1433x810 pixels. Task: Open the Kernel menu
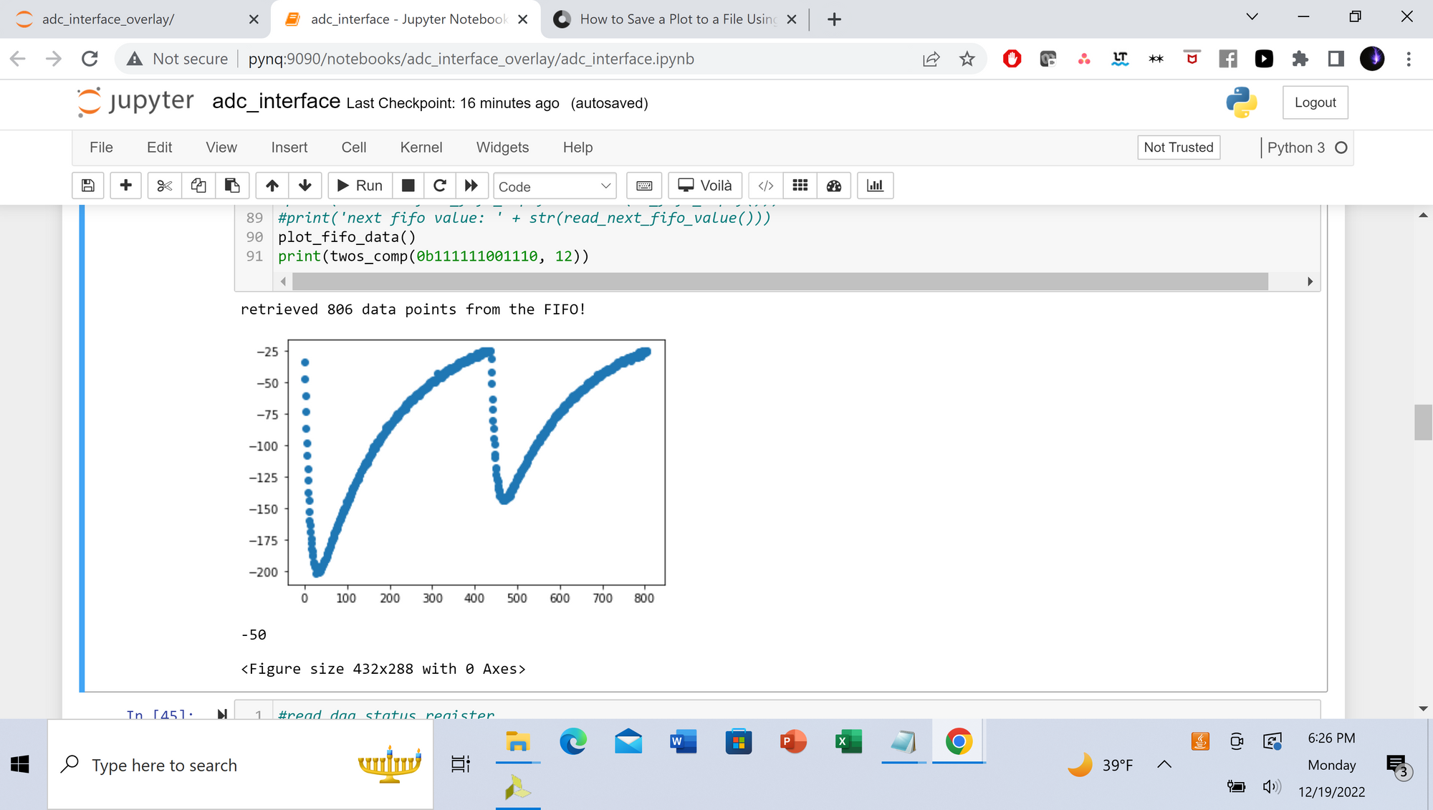(x=421, y=148)
